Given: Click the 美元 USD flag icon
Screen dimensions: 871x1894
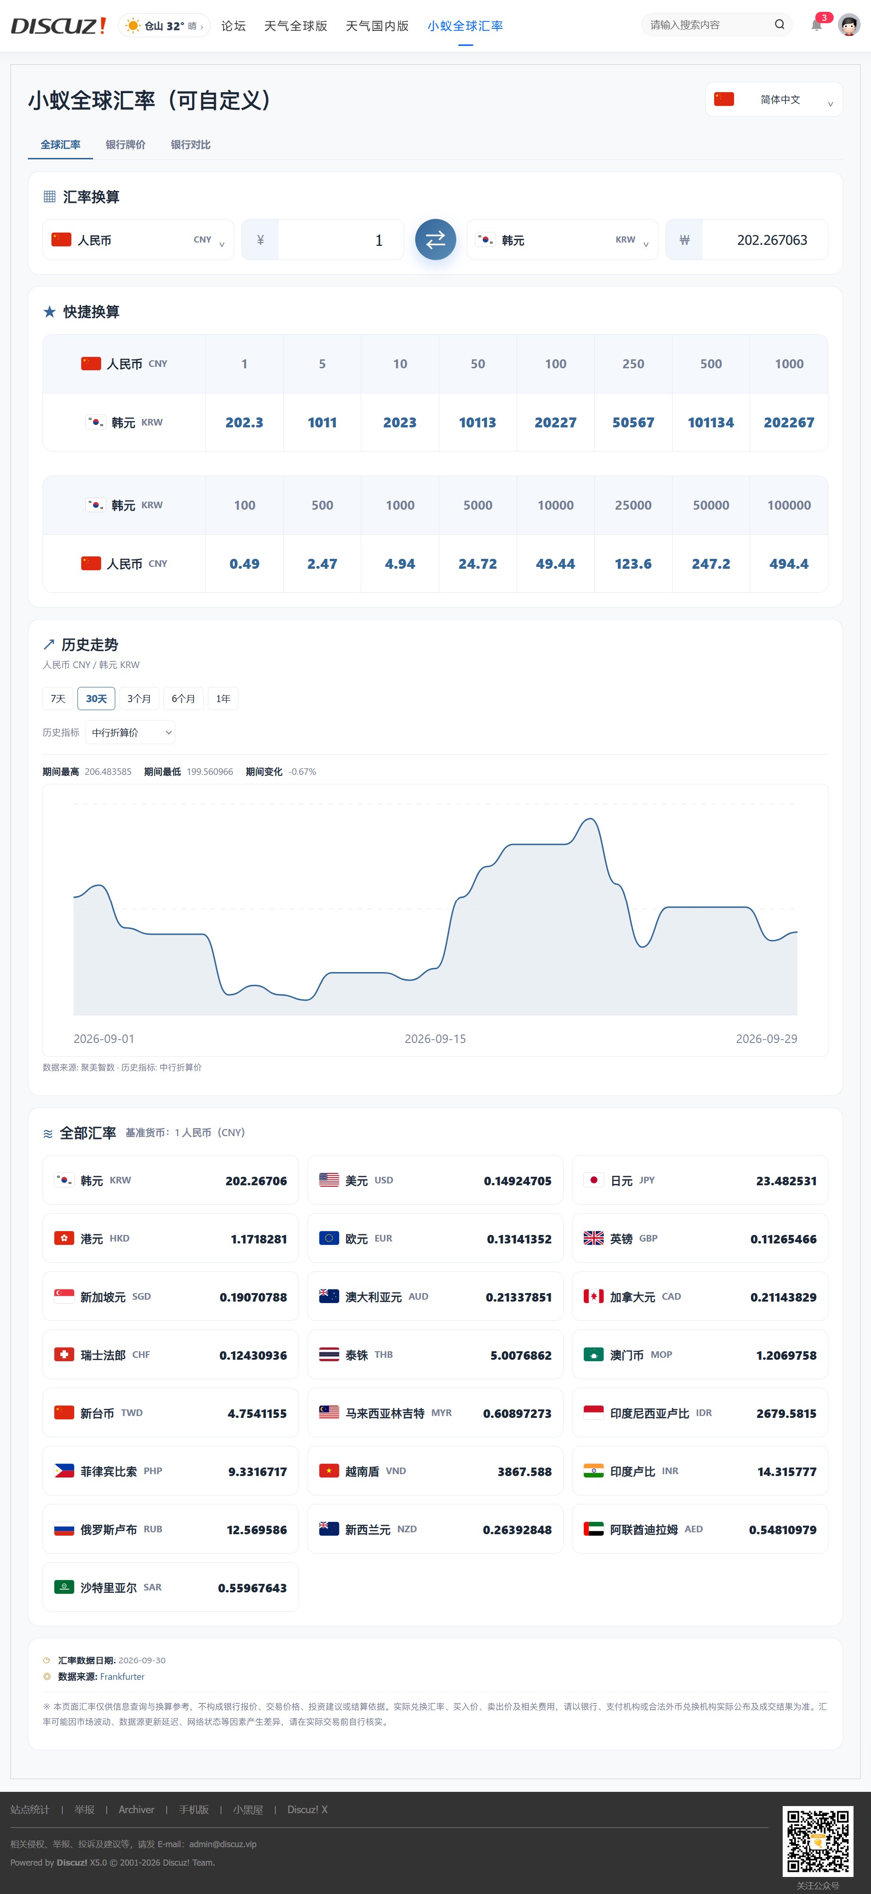Looking at the screenshot, I should 329,1180.
